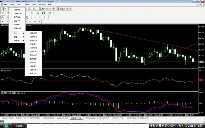Open the New Chart dropdown arrow
Screen dimensions: 205x128
tap(6, 9)
